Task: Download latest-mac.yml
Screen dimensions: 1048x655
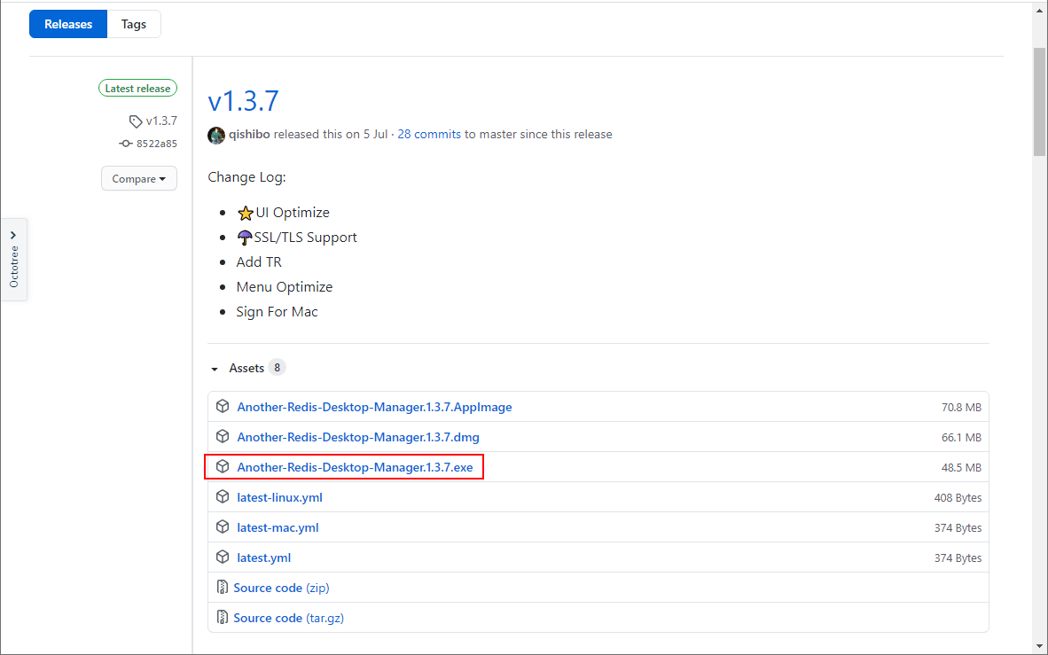Action: point(278,527)
